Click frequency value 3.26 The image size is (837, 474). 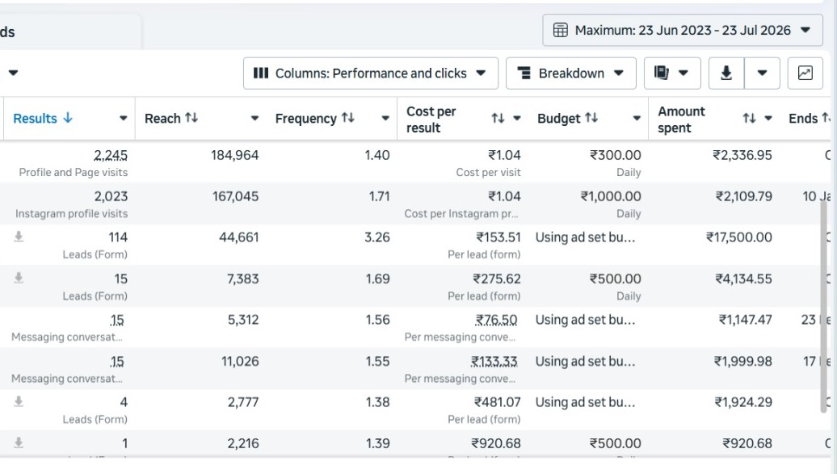coord(377,237)
